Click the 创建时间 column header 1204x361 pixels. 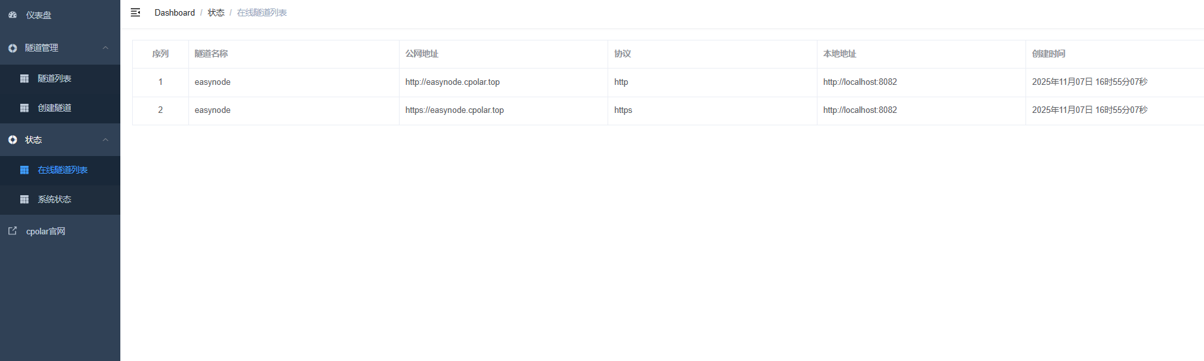click(x=1048, y=54)
